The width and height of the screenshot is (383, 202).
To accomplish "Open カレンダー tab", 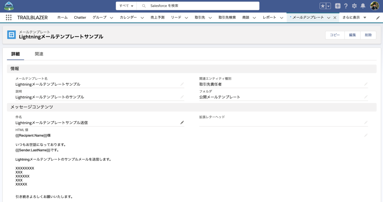I will tap(128, 18).
